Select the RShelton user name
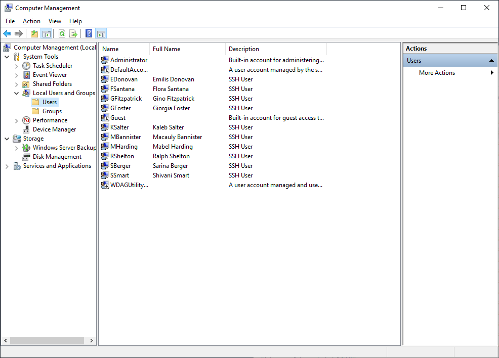The width and height of the screenshot is (499, 358). [122, 156]
